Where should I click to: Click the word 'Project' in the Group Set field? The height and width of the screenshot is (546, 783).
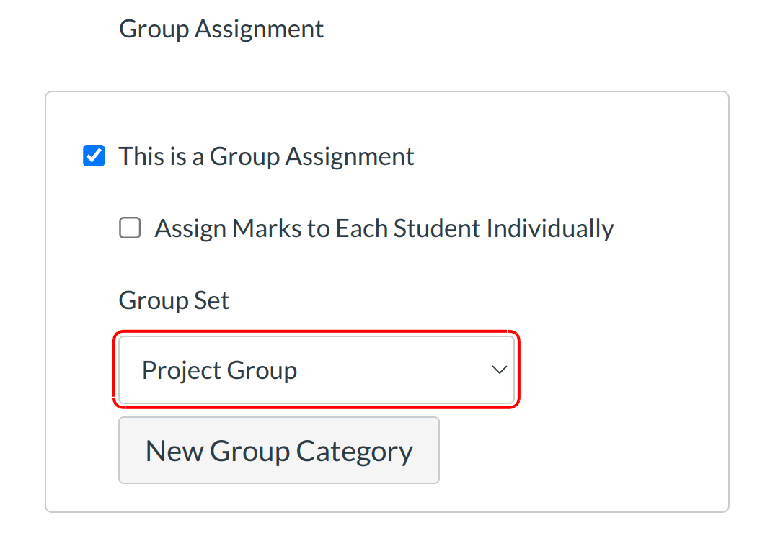[182, 370]
